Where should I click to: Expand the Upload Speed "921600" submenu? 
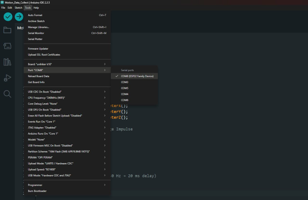66,169
